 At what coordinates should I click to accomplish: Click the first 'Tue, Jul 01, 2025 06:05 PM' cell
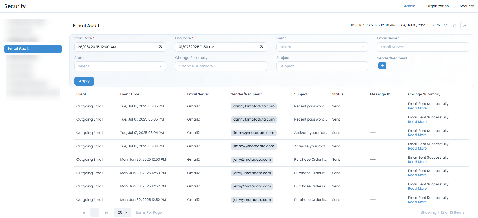[142, 106]
